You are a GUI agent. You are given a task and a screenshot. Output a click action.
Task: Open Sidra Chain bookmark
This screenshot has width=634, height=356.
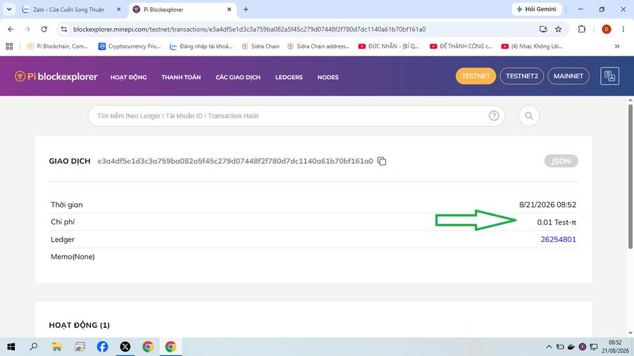pyautogui.click(x=261, y=46)
